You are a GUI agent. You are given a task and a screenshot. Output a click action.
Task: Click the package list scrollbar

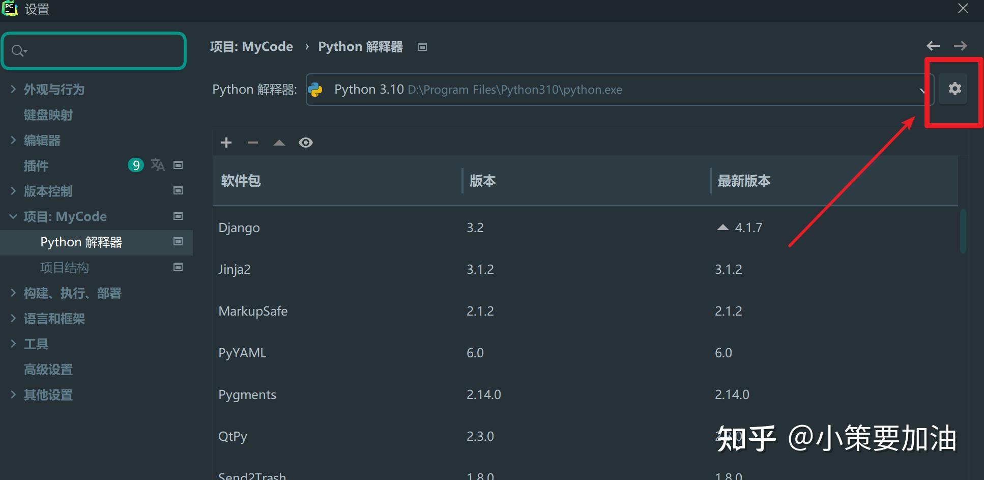click(x=962, y=231)
